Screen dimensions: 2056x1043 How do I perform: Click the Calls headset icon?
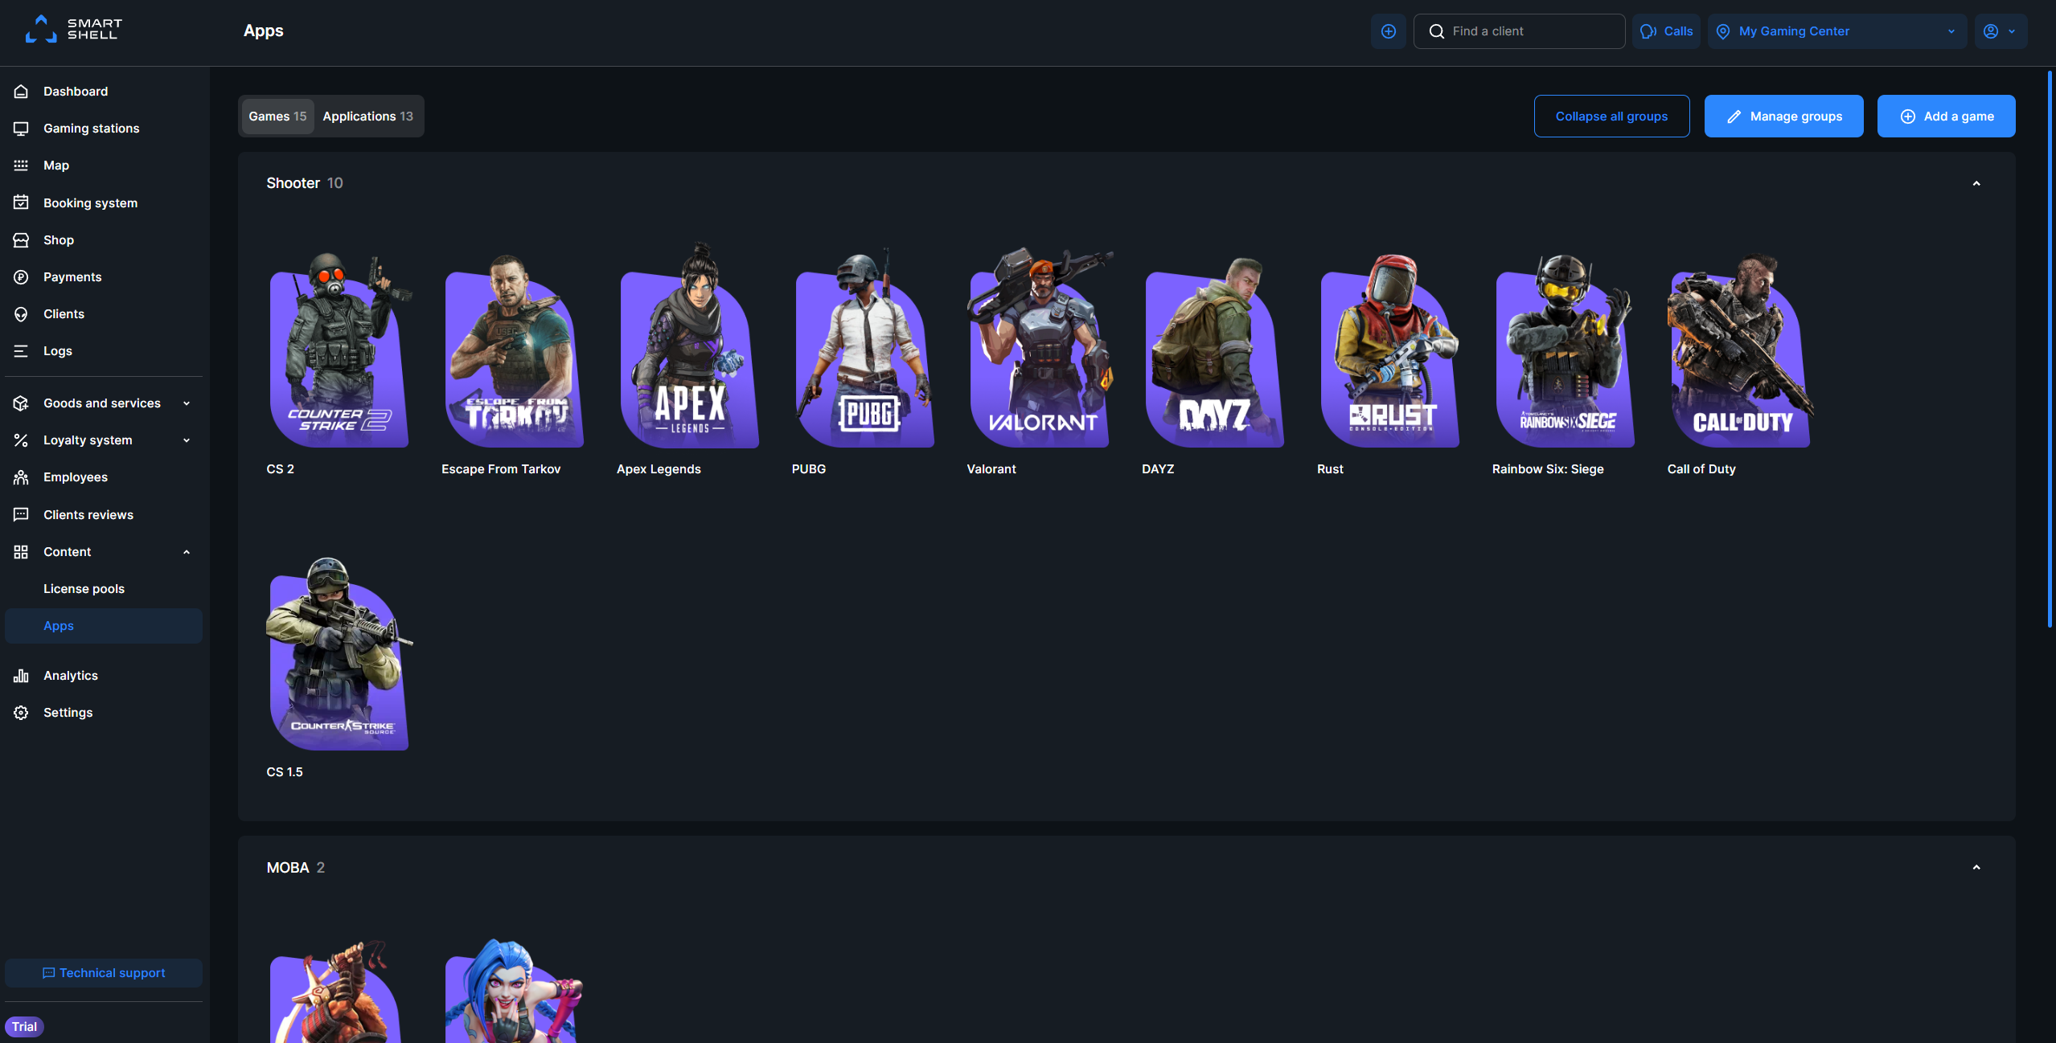point(1648,31)
